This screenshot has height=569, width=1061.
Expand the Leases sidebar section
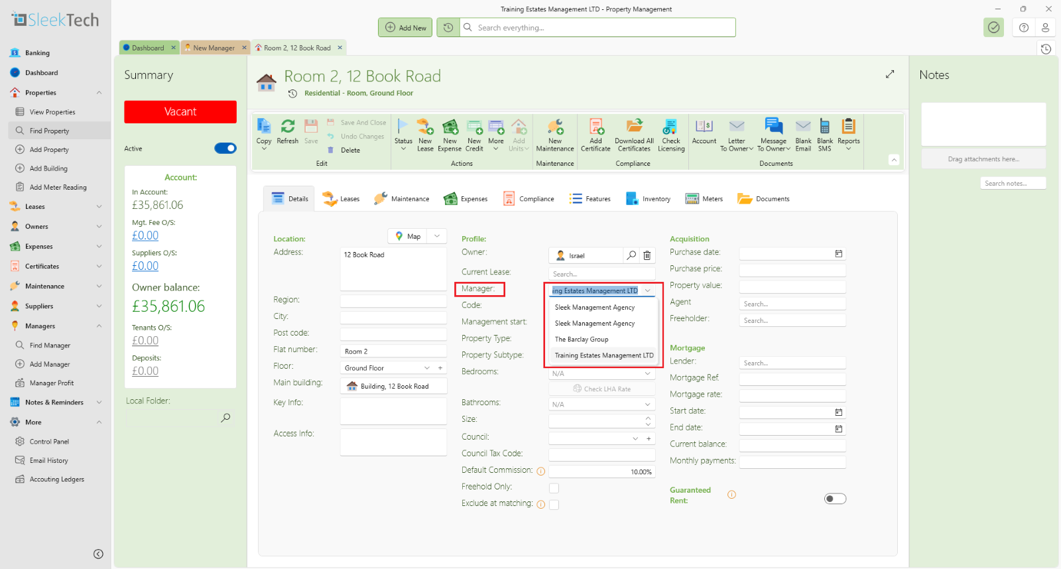click(99, 207)
